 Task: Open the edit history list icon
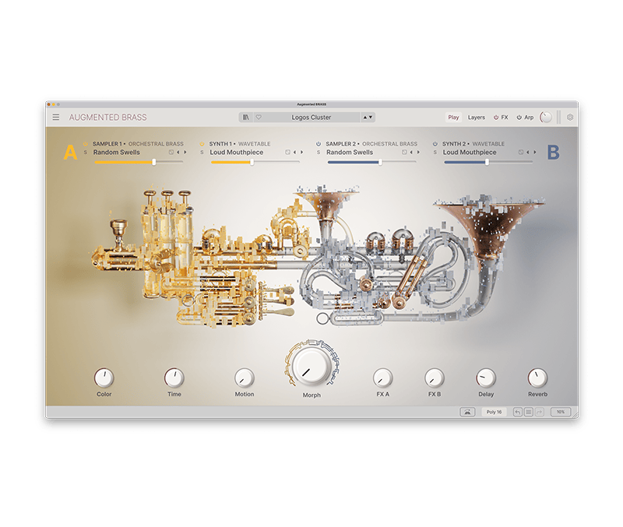tap(529, 412)
